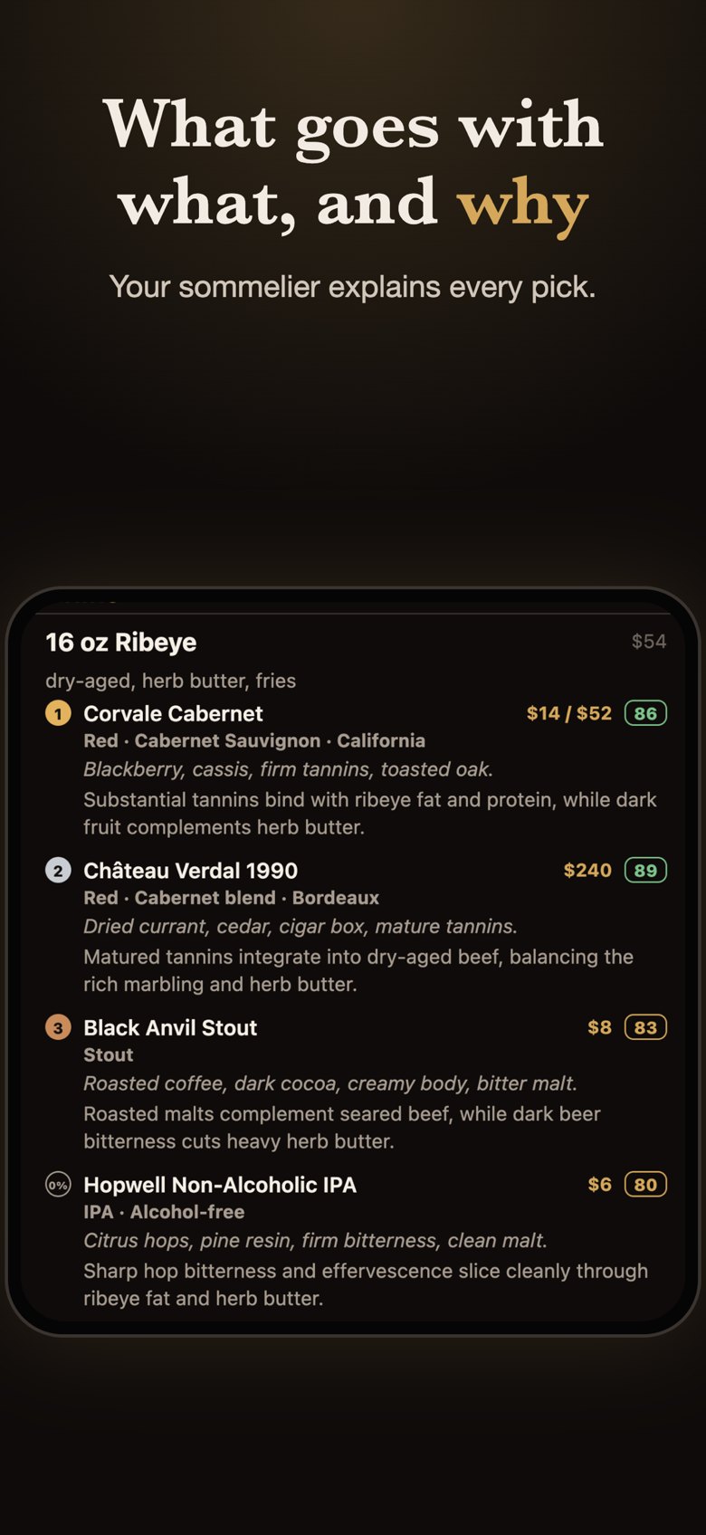Select the Black Anvil Stout title
Viewport: 706px width, 1535px height.
(x=170, y=1027)
